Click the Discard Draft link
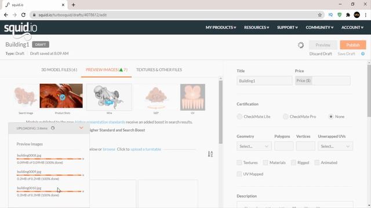371x208 pixels. click(x=321, y=54)
